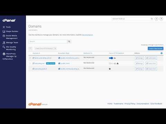
Task: Click the search magnifier button beside the domain search field
Action: coord(69,41)
